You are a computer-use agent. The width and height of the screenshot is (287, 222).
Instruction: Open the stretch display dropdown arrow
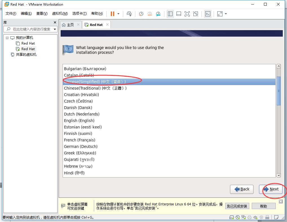point(226,14)
